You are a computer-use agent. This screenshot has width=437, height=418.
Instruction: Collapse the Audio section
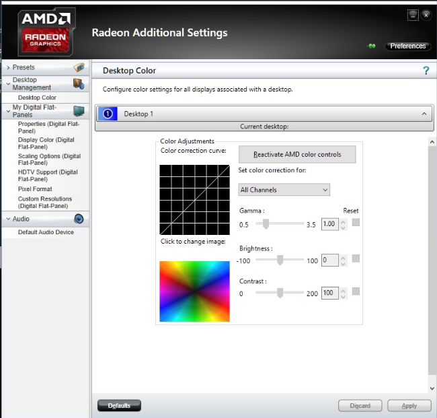[8, 219]
